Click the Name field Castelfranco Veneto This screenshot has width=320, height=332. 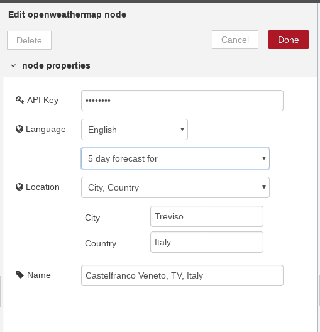(x=182, y=275)
